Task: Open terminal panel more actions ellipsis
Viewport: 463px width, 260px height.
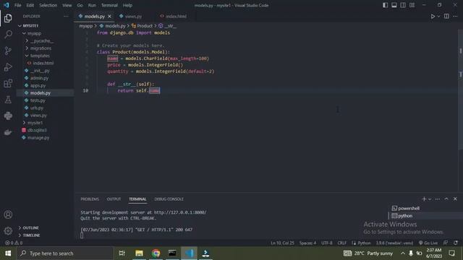Action: pyautogui.click(x=437, y=199)
